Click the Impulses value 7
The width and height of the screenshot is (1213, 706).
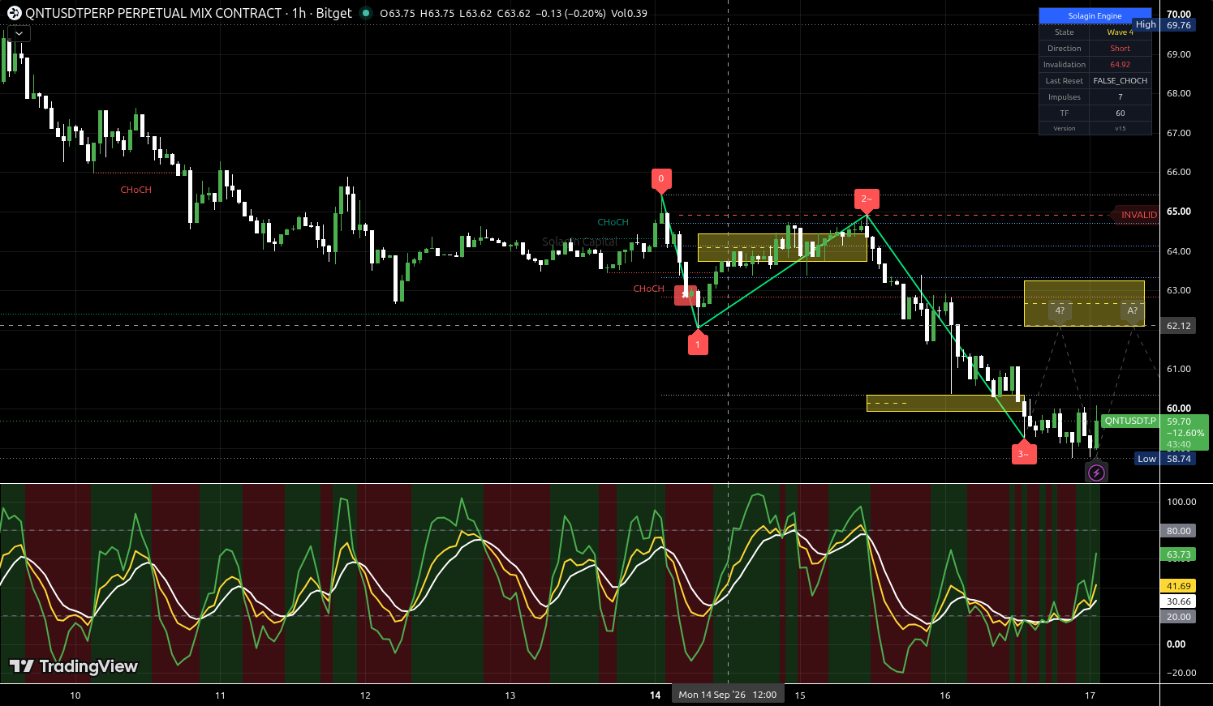coord(1120,97)
